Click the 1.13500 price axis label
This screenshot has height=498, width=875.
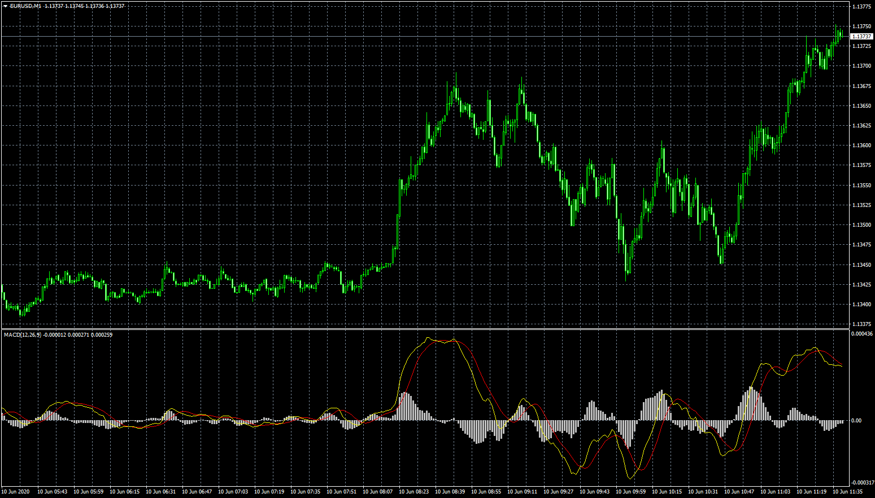coord(861,225)
